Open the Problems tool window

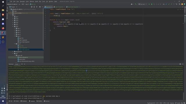coord(24,101)
